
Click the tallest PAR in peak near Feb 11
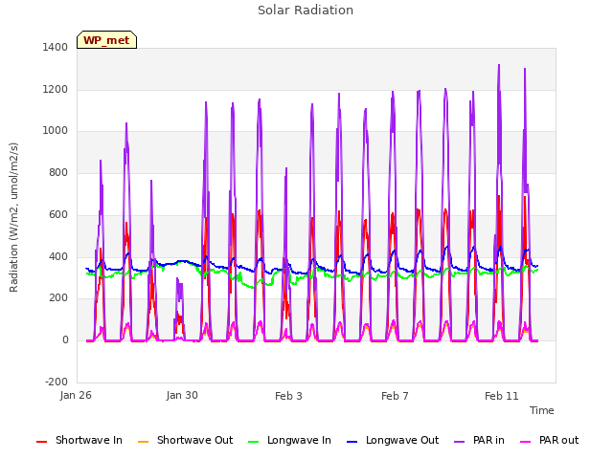coord(499,66)
